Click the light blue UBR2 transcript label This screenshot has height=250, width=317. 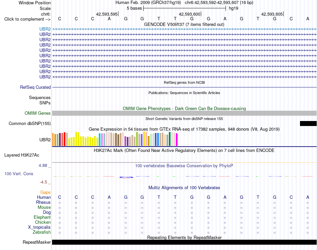coord(45,29)
